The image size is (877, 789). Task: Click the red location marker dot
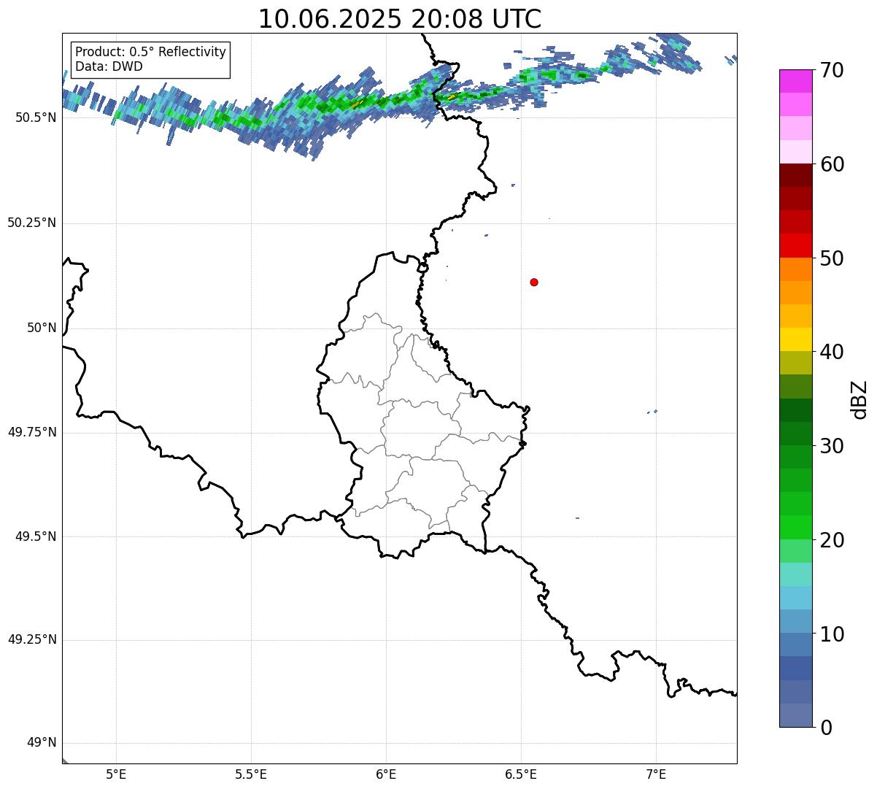point(534,282)
